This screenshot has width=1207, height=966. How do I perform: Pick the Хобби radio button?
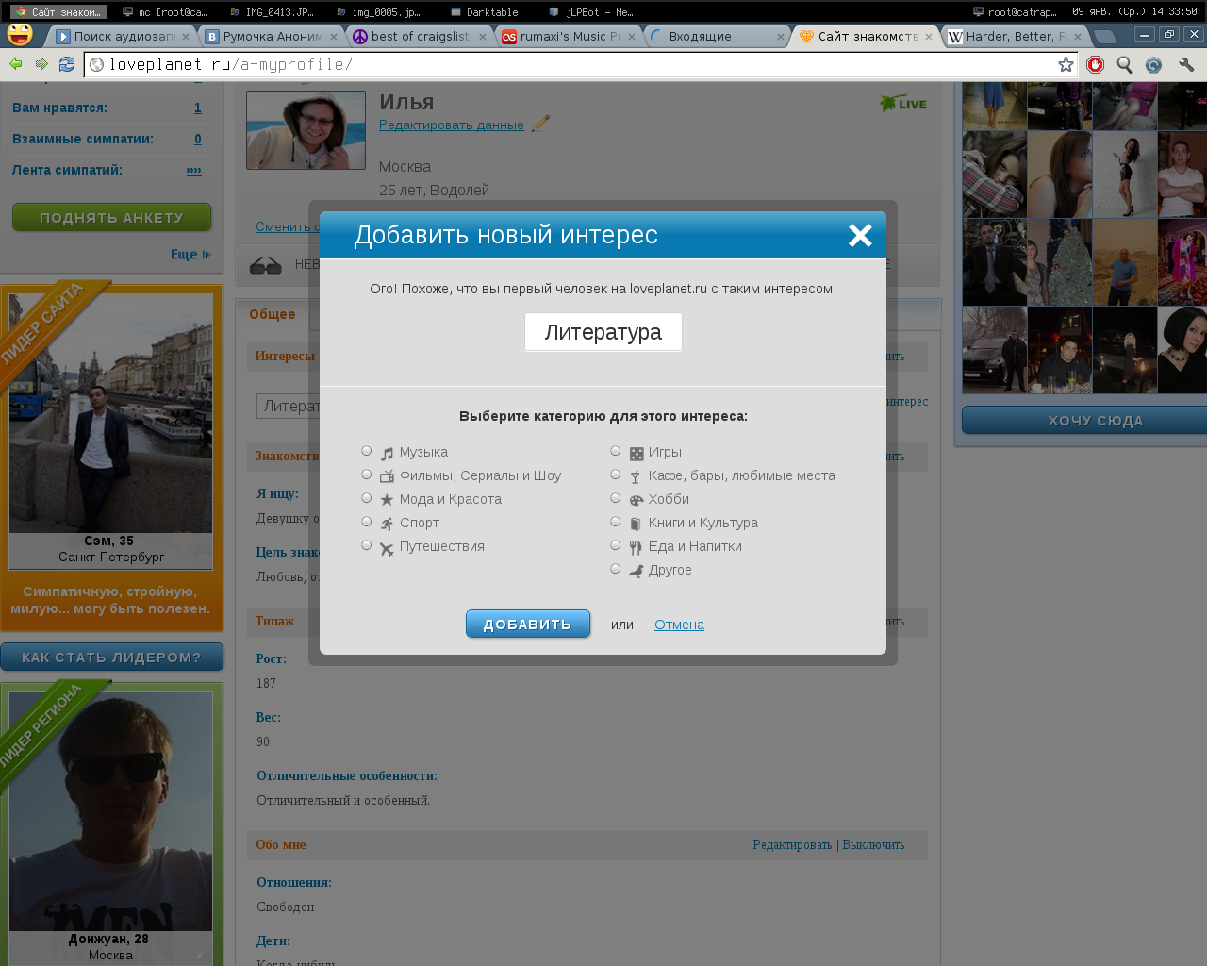coord(615,498)
